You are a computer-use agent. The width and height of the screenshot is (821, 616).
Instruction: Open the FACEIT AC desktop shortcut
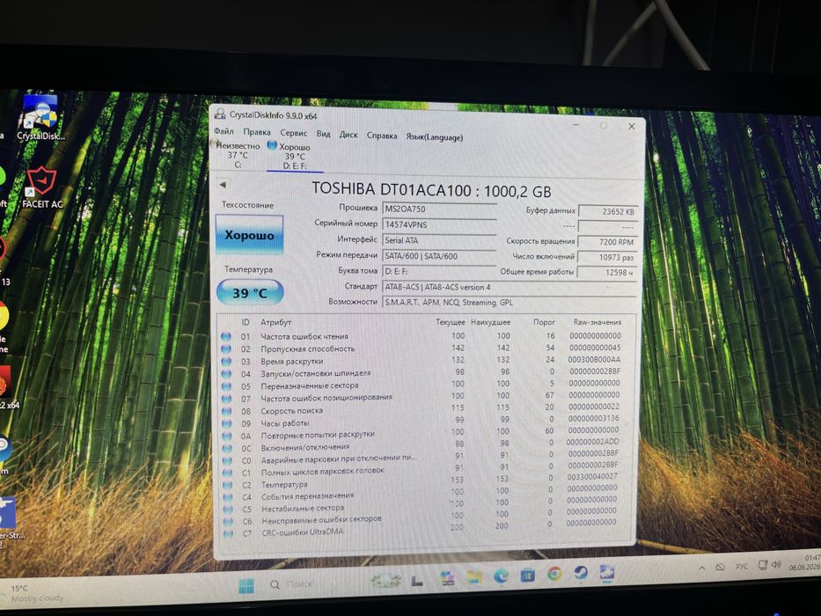(42, 187)
